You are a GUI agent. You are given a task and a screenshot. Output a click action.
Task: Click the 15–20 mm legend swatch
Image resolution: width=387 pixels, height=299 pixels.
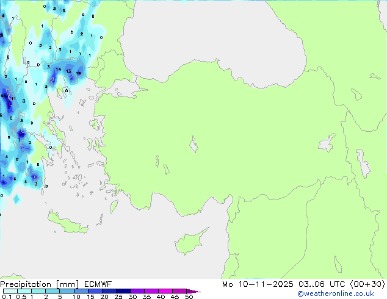coord(95,291)
